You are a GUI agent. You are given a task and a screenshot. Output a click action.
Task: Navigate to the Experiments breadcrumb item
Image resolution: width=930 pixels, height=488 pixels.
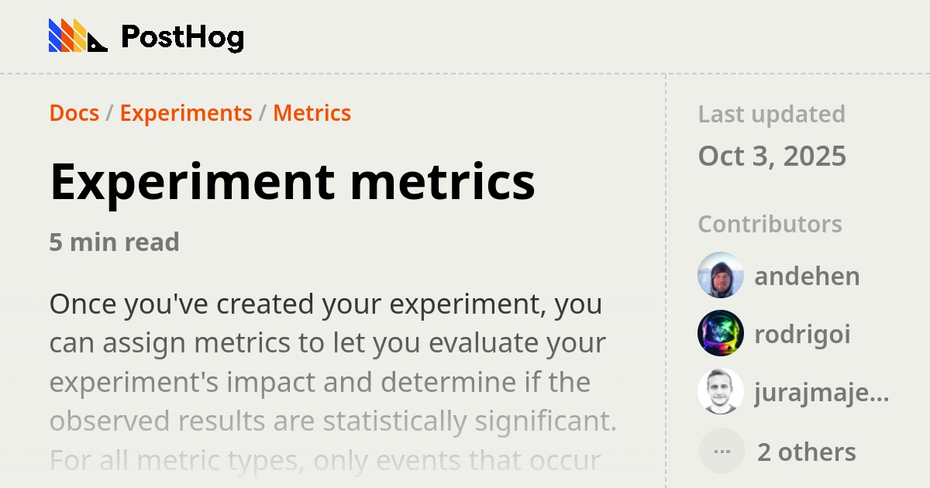pyautogui.click(x=185, y=113)
